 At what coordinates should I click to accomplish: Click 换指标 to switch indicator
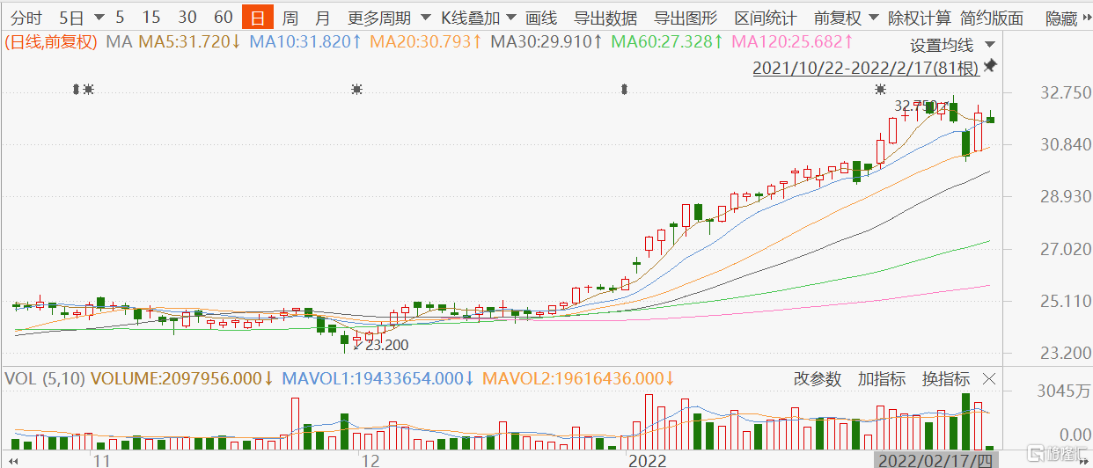click(945, 379)
